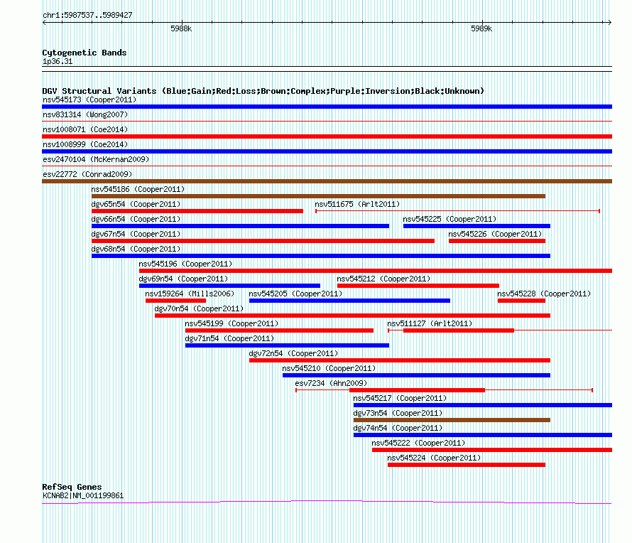Open the KCNAB2|NM_001199861 gene label
This screenshot has height=543, width=632.
coord(83,495)
